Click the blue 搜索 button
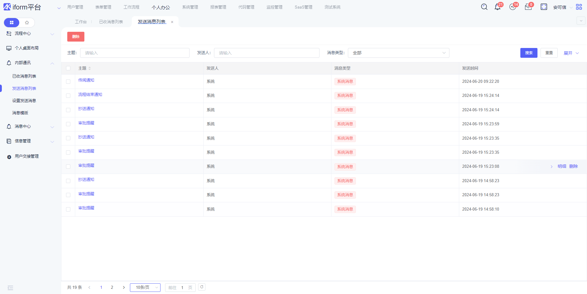 [529, 53]
